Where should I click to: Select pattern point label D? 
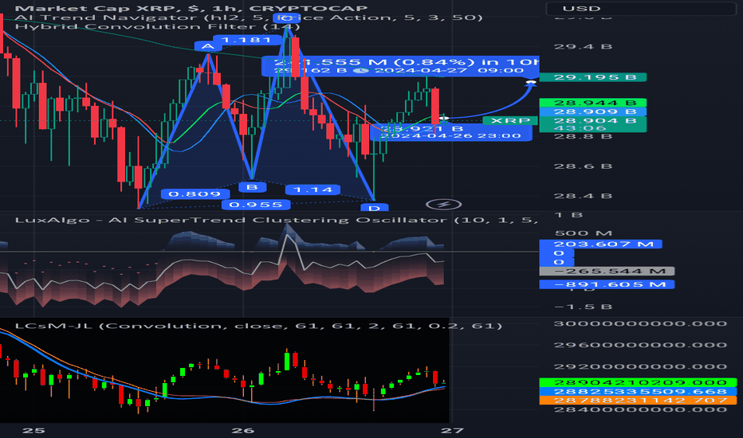click(x=375, y=207)
